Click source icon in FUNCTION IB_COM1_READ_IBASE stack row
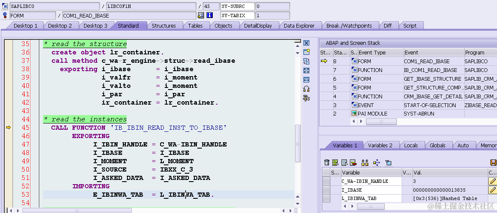Image resolution: width=497 pixels, height=213 pixels. point(354,70)
